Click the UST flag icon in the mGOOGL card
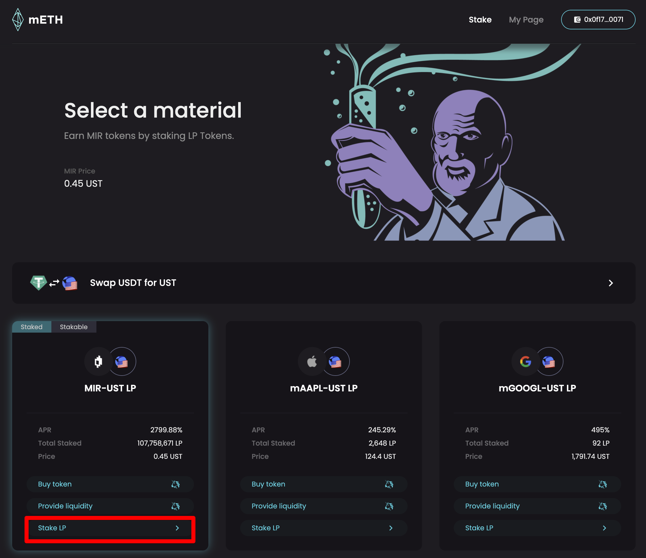The width and height of the screenshot is (646, 558). coord(549,361)
